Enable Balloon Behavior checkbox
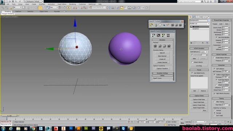 pyautogui.click(x=214, y=57)
